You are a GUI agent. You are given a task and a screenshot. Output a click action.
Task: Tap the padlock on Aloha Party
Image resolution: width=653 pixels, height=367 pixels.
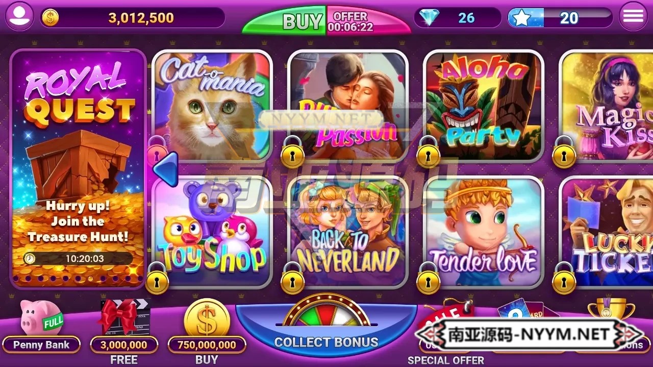pos(429,152)
